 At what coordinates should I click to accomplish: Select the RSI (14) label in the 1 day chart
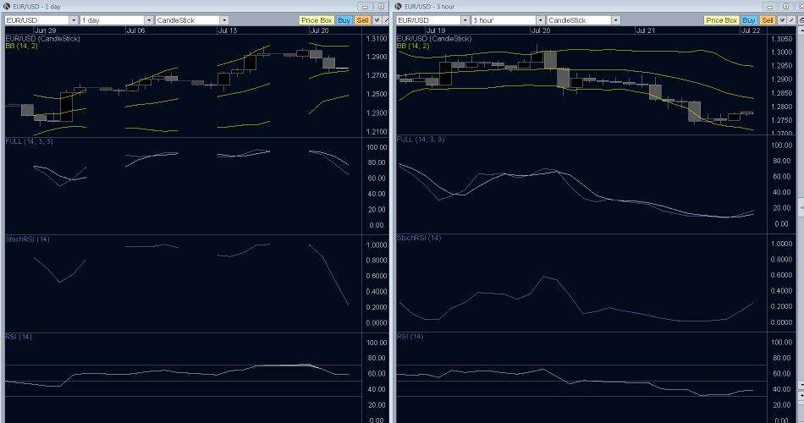tap(19, 337)
